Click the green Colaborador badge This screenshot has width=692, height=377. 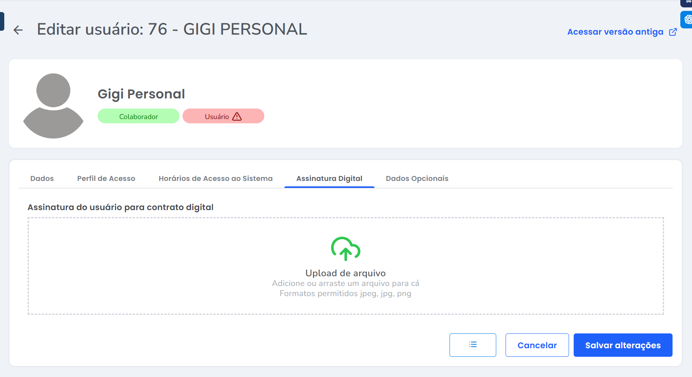(139, 116)
